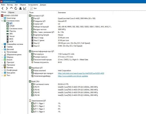Go back with the left arrow toolbar button
The image size is (146, 114).
[x=3, y=8]
